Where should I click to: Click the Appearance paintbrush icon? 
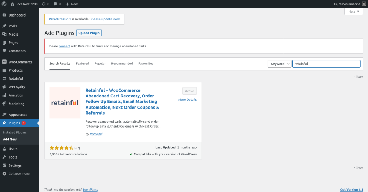click(x=4, y=115)
